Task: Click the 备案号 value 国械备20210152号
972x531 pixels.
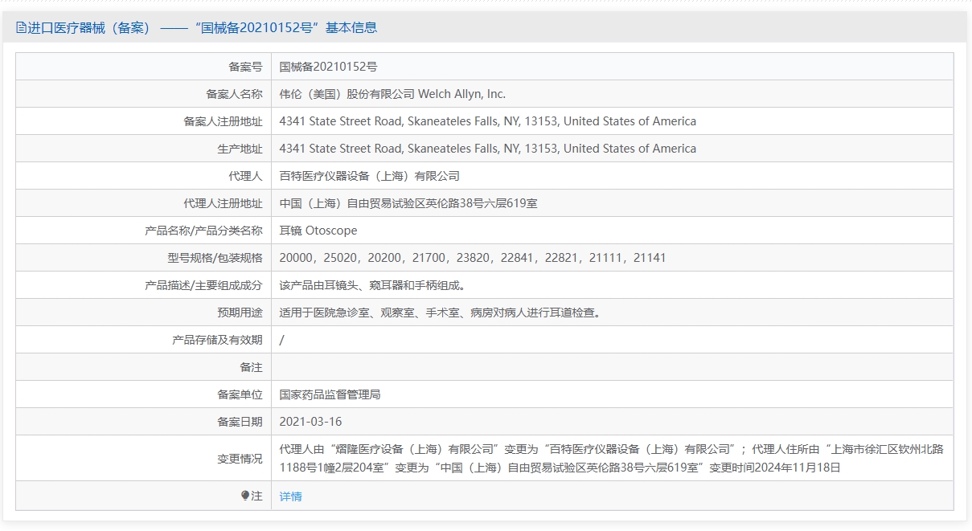Action: coord(328,67)
